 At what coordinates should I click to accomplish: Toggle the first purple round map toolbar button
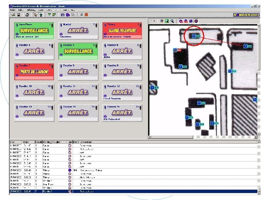tap(181, 21)
